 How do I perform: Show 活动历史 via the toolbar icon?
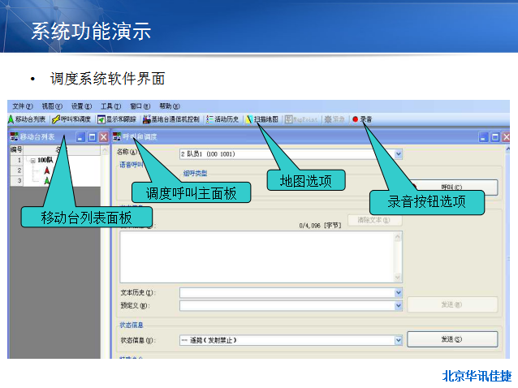point(222,119)
